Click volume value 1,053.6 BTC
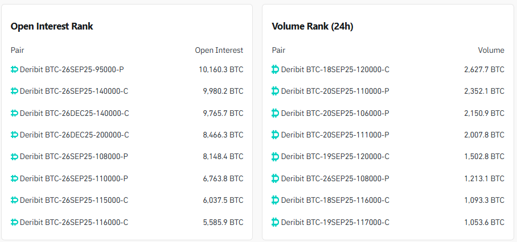 (x=485, y=223)
